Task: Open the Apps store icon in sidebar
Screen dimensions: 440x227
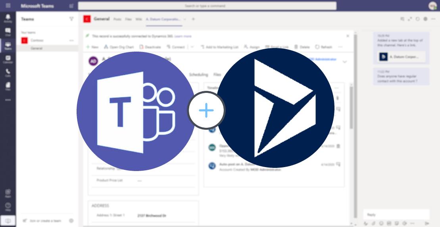Action: pyautogui.click(x=8, y=193)
